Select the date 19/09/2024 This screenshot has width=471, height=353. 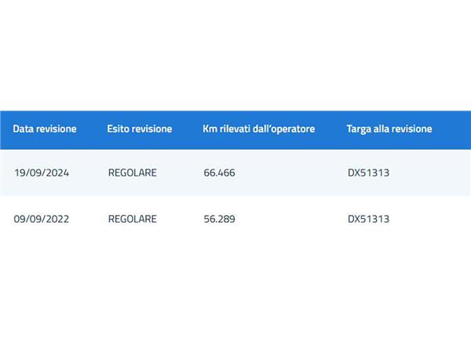(42, 173)
